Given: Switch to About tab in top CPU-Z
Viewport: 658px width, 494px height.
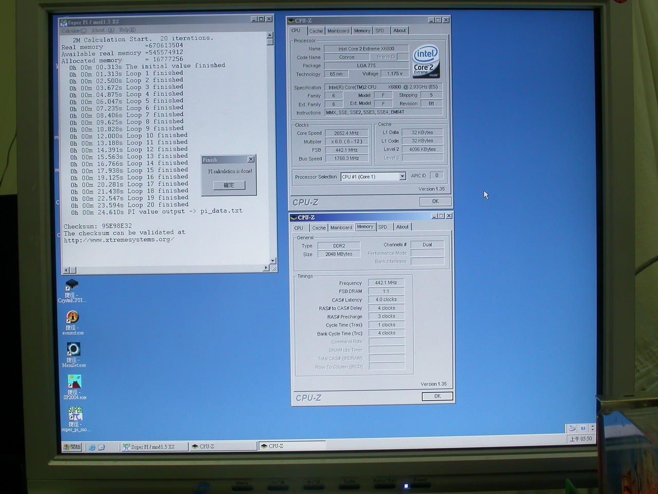Looking at the screenshot, I should click(399, 31).
